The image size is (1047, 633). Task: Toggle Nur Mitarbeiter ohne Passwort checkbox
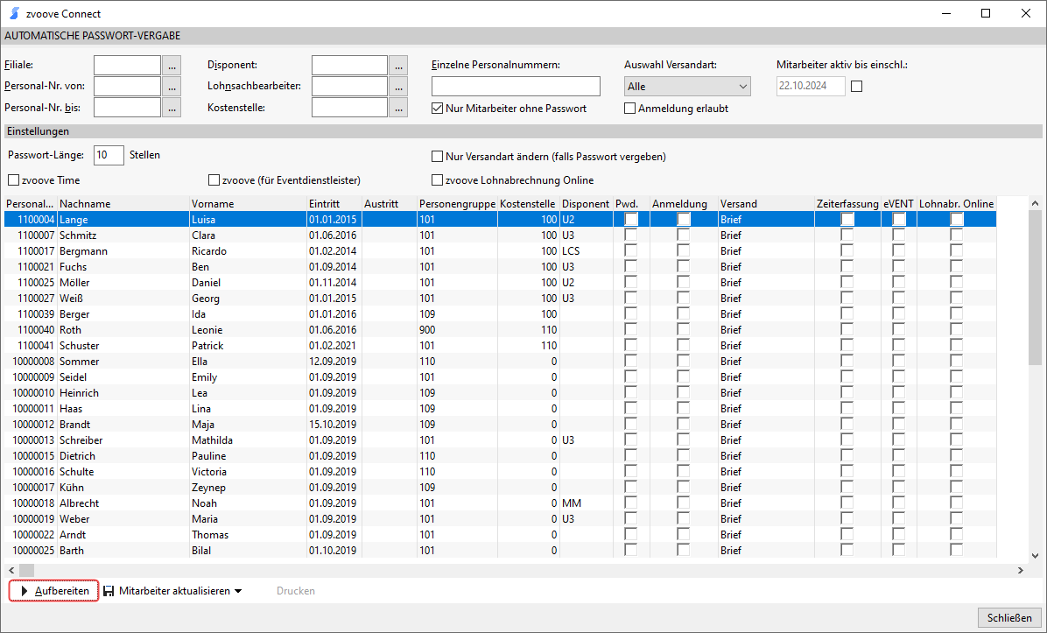(x=438, y=109)
